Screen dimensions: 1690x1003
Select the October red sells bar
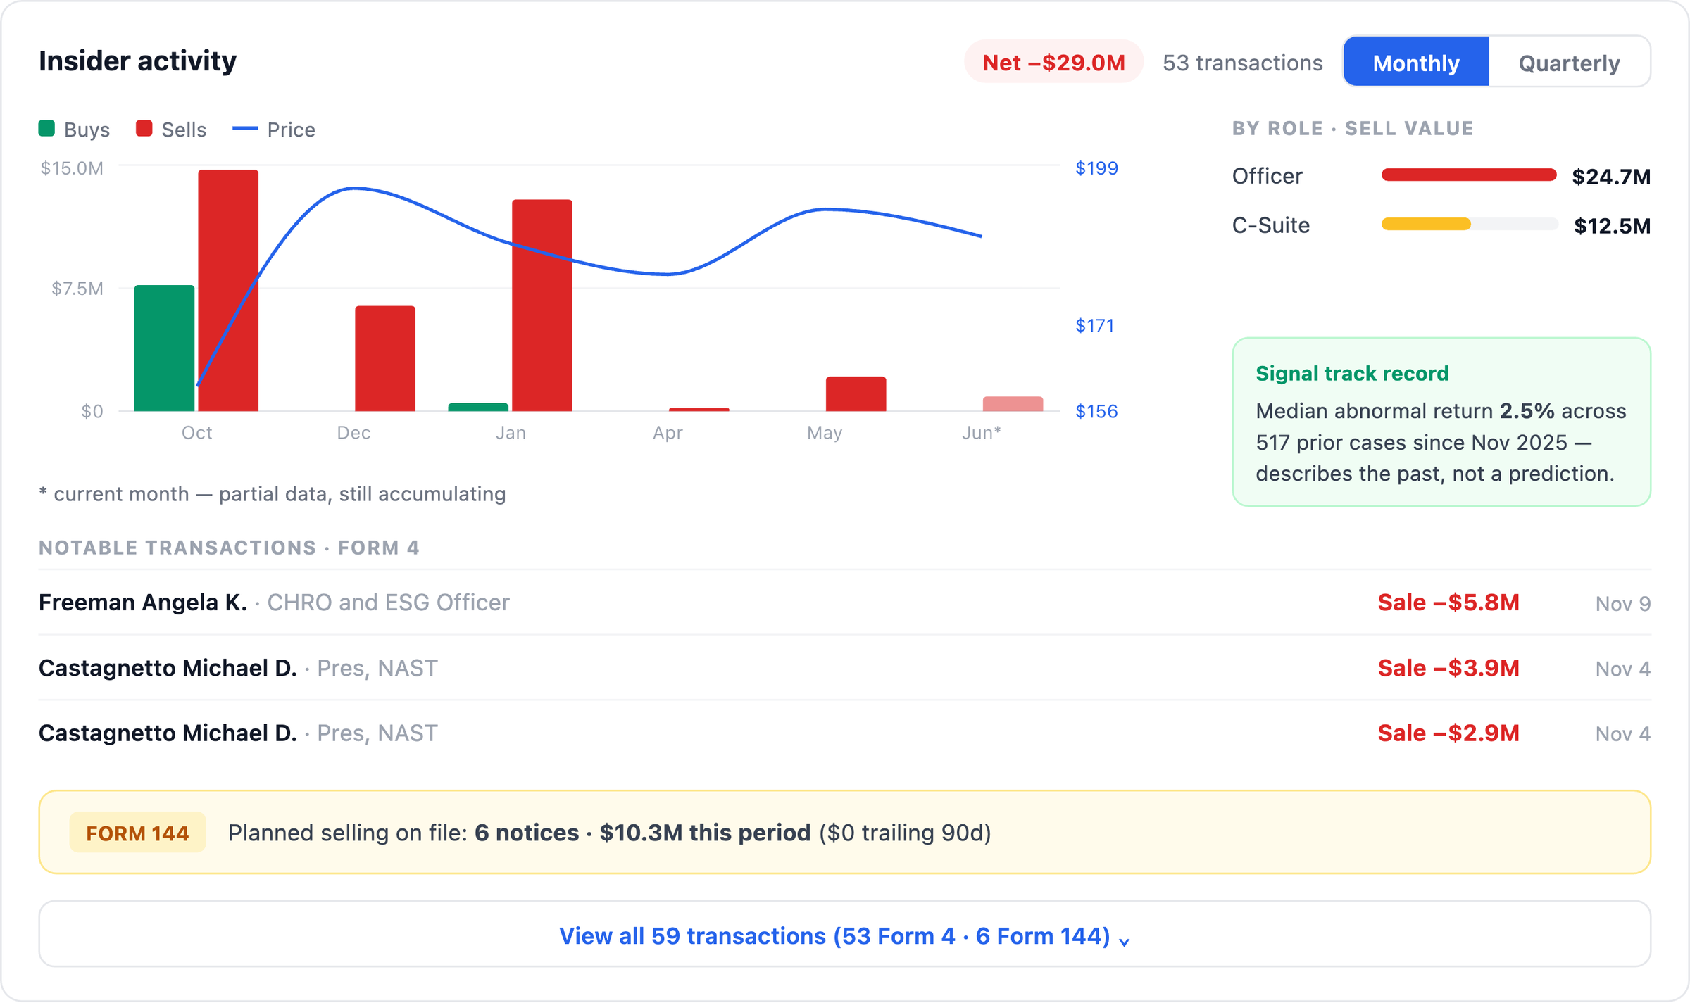tap(228, 290)
